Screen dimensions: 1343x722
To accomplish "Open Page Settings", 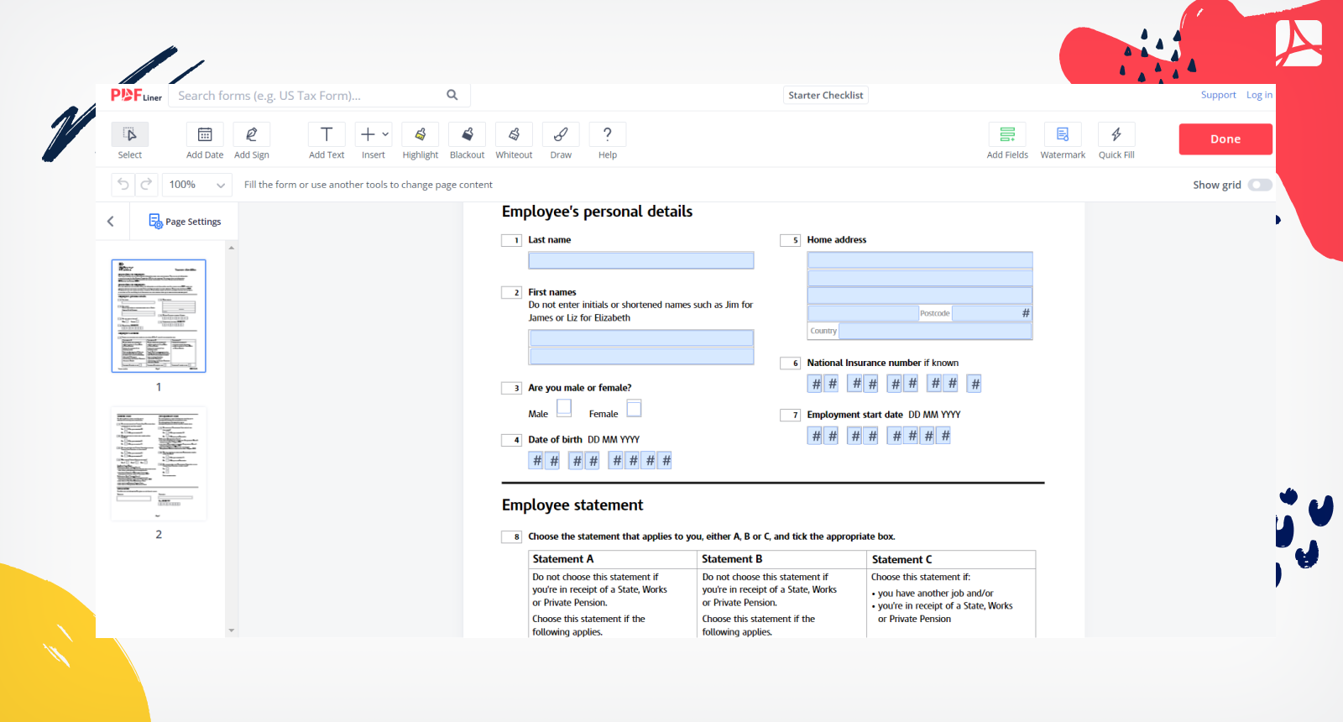I will [186, 222].
